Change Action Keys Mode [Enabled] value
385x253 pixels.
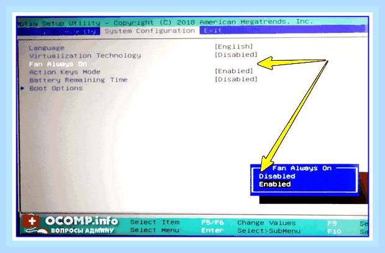pyautogui.click(x=233, y=71)
